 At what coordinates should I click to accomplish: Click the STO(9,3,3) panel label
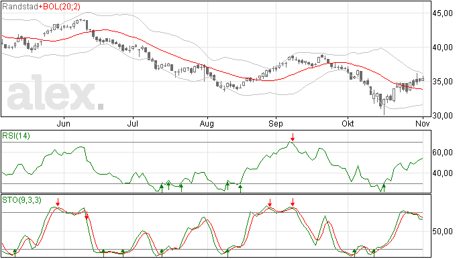click(x=21, y=200)
